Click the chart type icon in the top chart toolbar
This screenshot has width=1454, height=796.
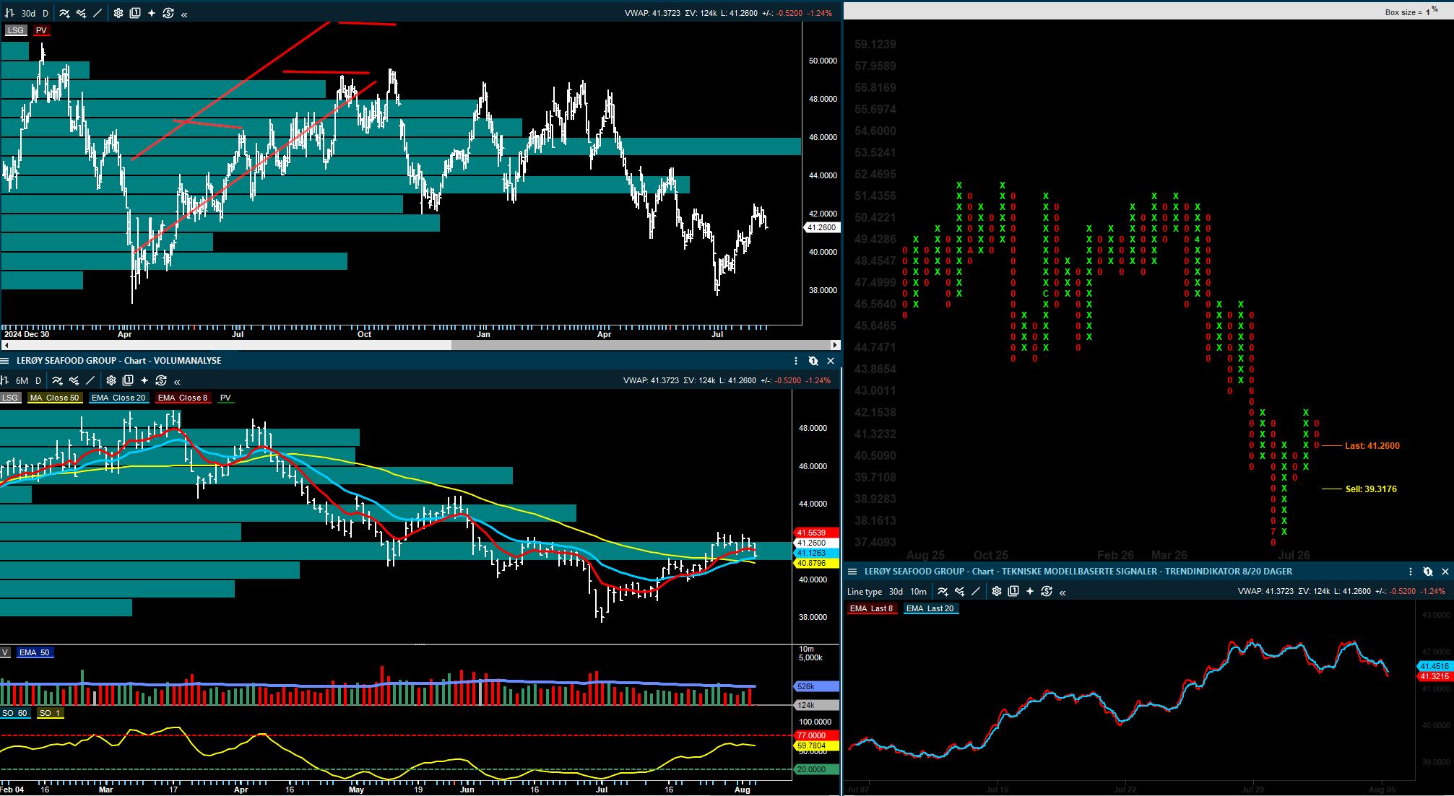pos(9,13)
